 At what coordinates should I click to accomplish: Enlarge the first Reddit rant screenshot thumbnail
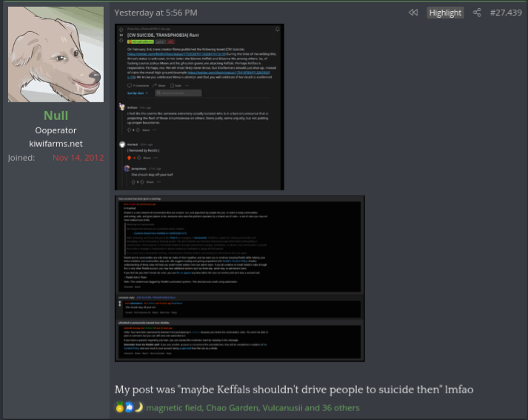[199, 107]
